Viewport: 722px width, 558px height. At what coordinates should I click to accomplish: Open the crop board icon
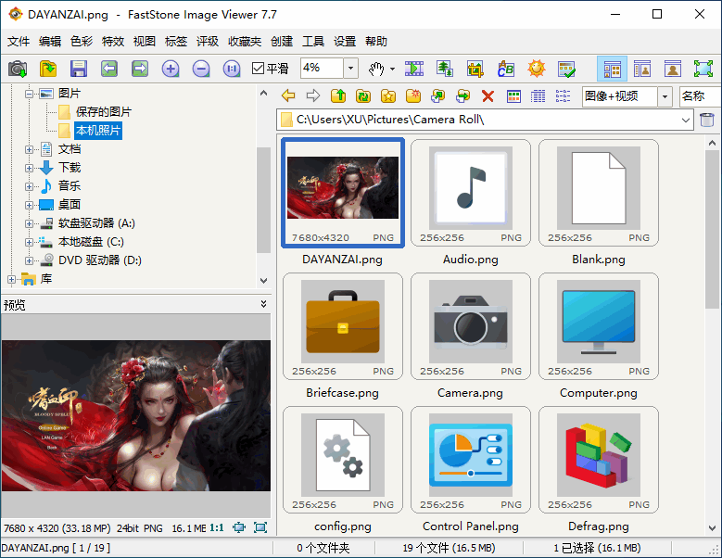pyautogui.click(x=475, y=70)
